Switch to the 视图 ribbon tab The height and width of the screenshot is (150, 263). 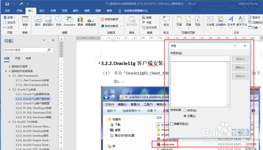click(x=98, y=11)
